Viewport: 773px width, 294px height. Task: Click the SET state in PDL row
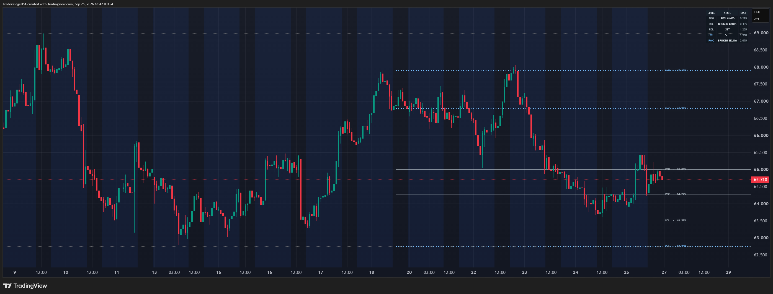coord(727,30)
